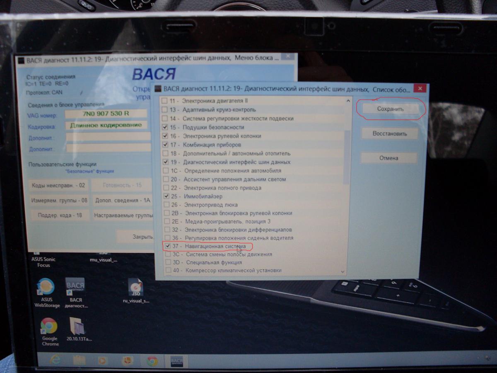Open Допол. сведения - 1A in main window

click(122, 200)
